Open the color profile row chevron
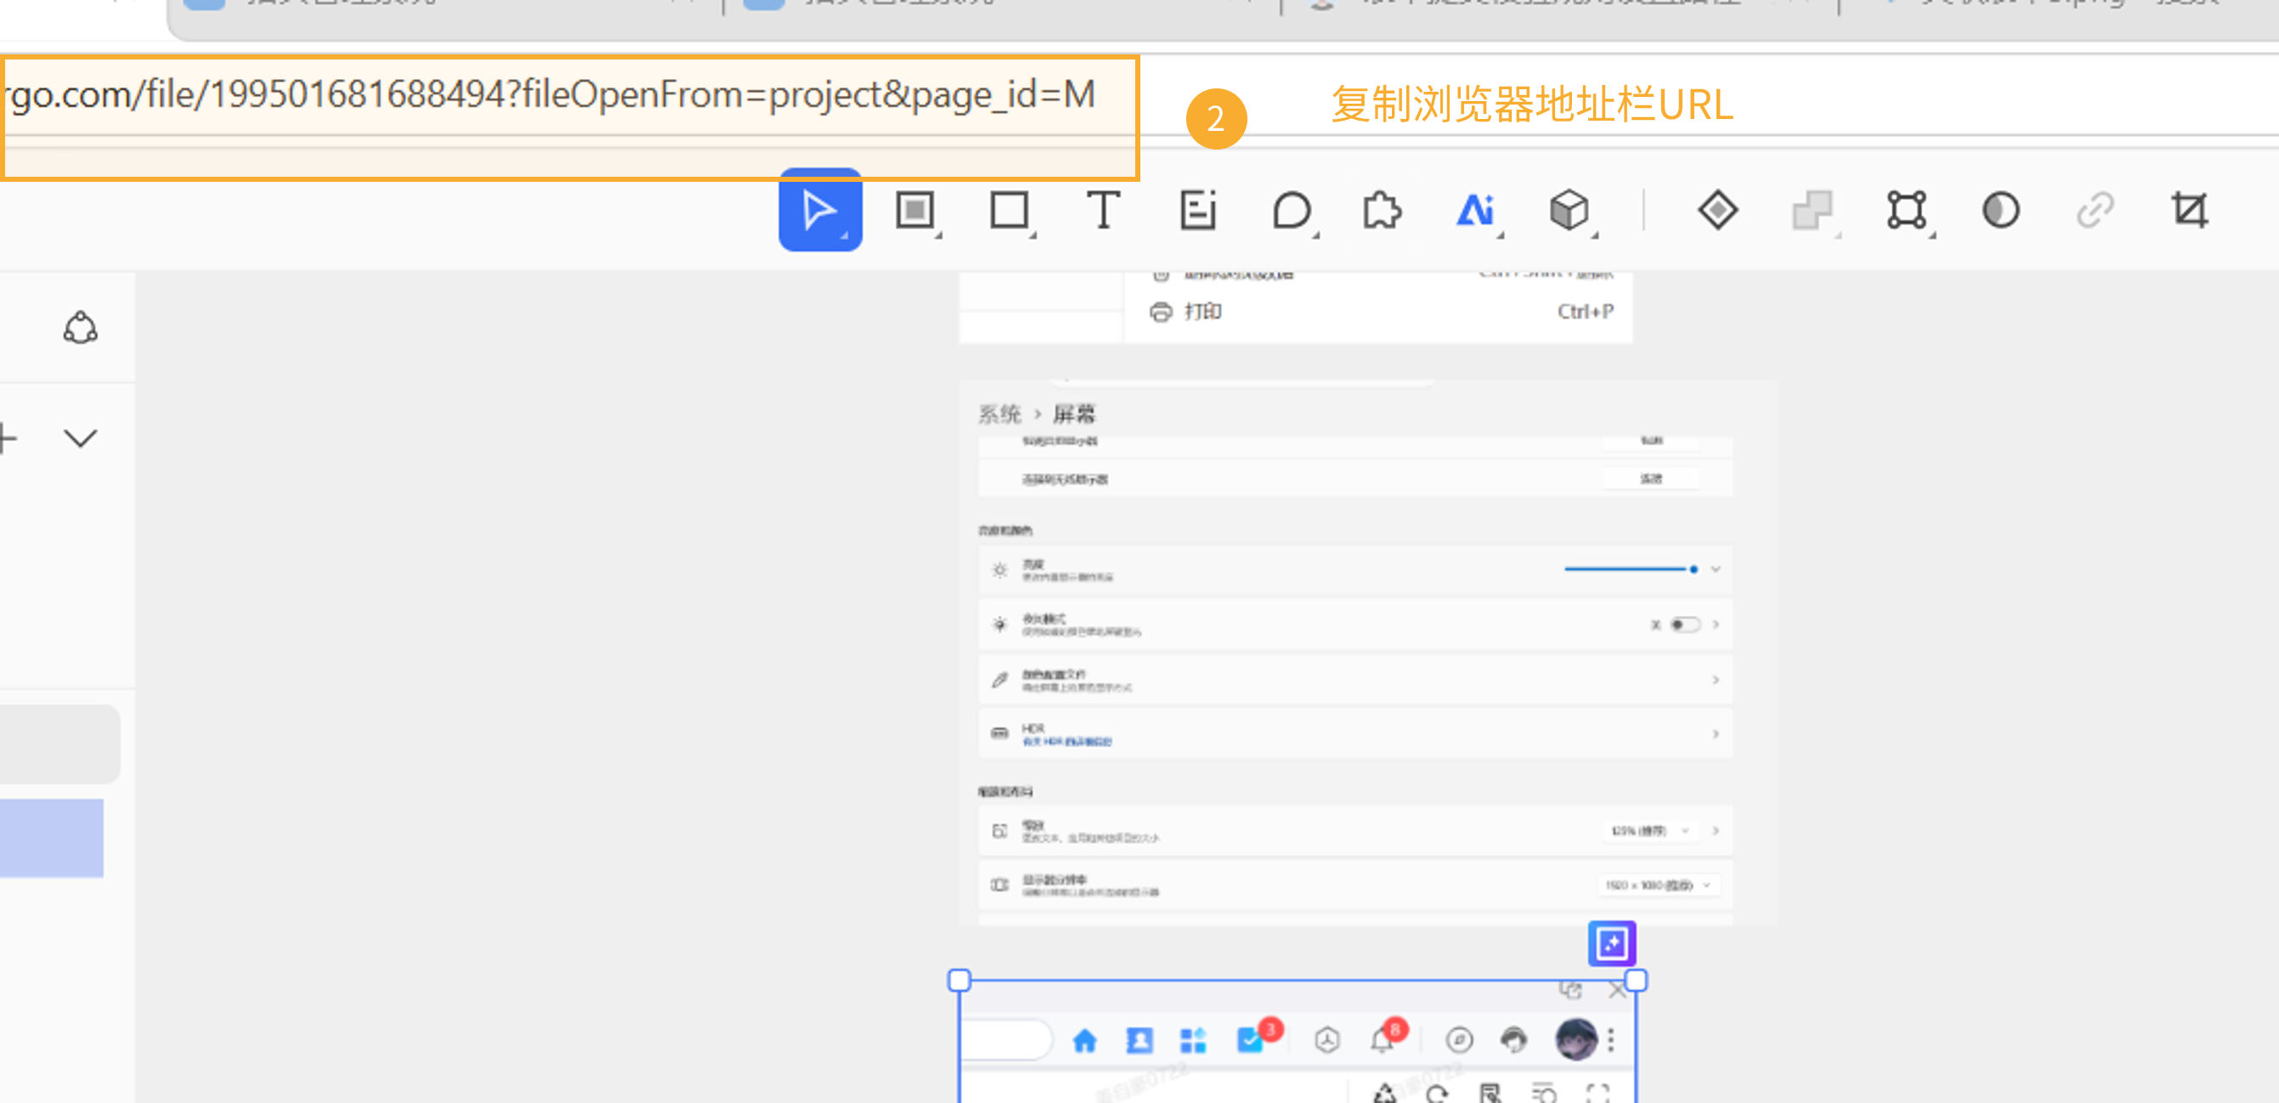This screenshot has height=1103, width=2279. (x=1715, y=679)
